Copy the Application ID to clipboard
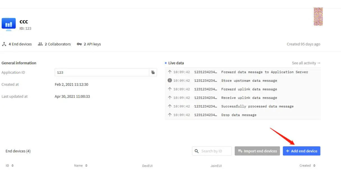 click(x=153, y=72)
